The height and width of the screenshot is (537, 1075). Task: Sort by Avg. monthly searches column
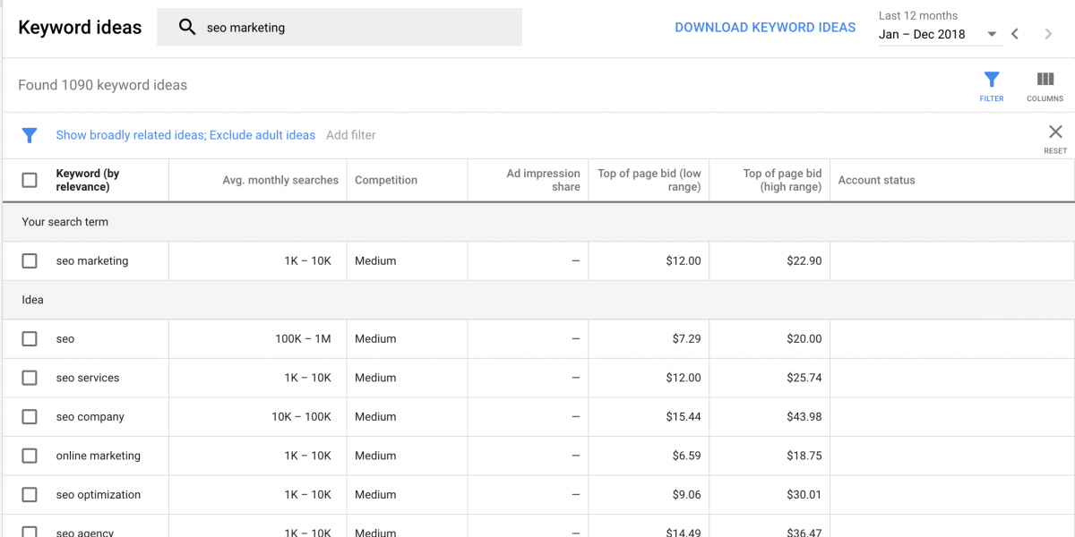point(280,180)
